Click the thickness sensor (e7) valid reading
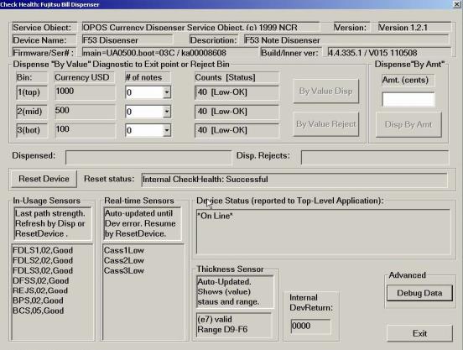Image resolution: width=463 pixels, height=350 pixels. click(233, 324)
